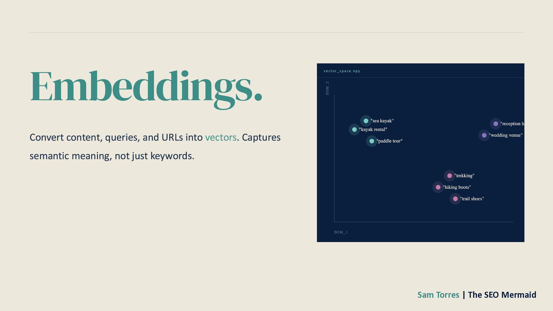Click the "semantic meaning, not just keywords" line
The width and height of the screenshot is (553, 311).
(112, 156)
